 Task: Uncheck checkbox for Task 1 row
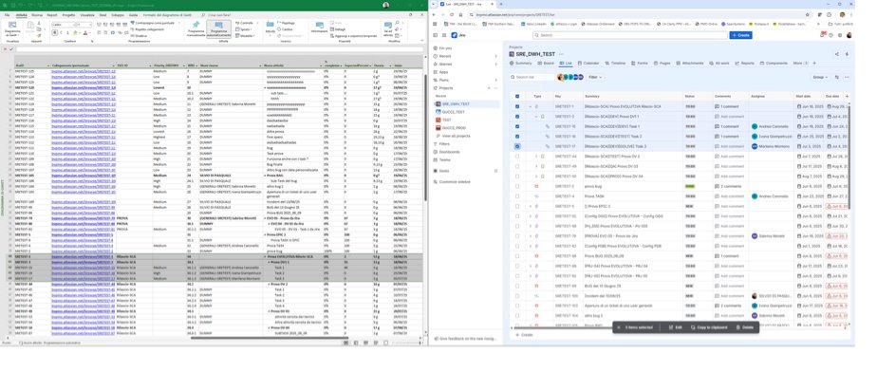516,126
